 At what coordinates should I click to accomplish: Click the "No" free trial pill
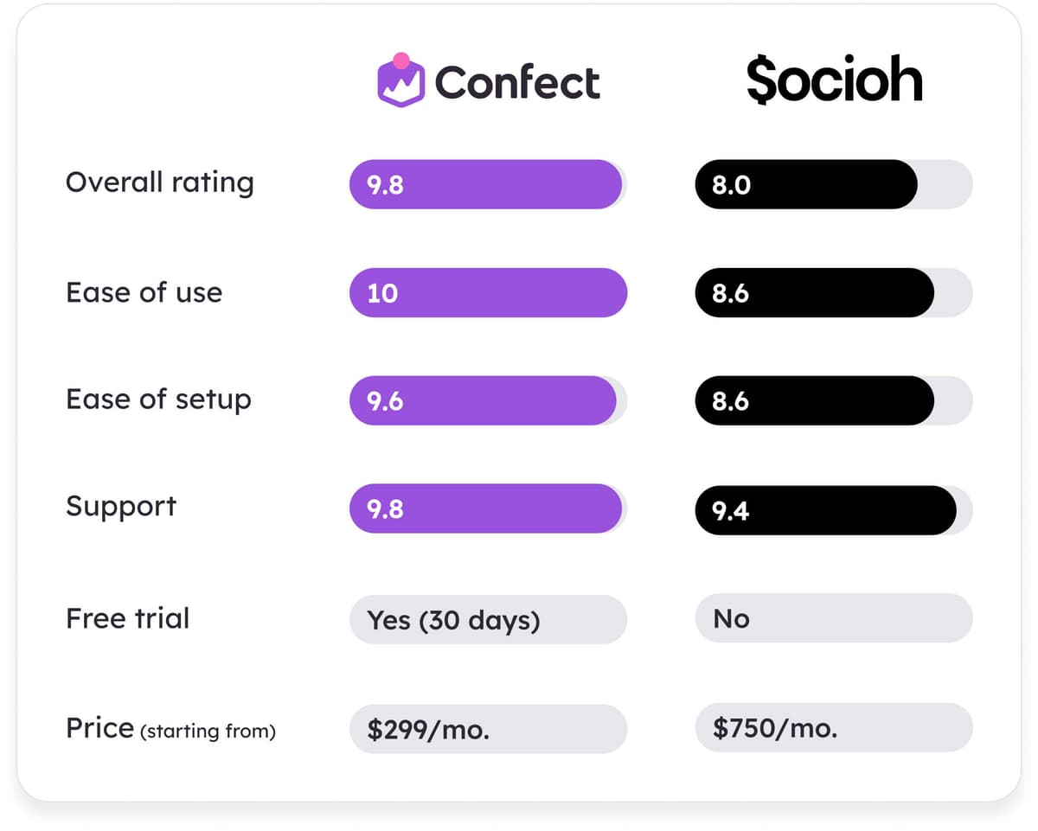pos(834,618)
